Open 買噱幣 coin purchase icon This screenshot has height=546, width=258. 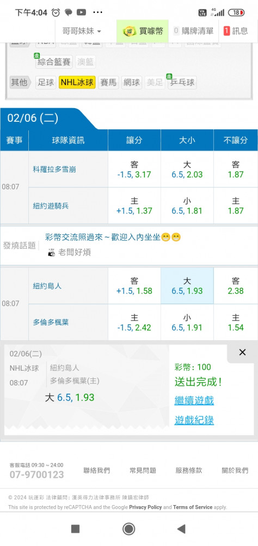(143, 31)
